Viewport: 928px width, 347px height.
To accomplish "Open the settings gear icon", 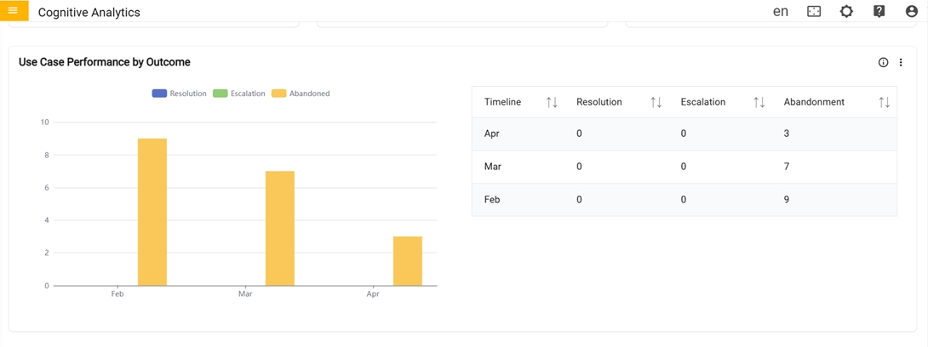I will click(846, 12).
